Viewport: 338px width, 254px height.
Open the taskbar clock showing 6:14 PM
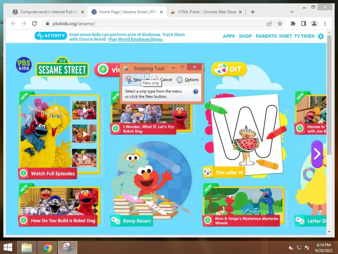pyautogui.click(x=323, y=248)
